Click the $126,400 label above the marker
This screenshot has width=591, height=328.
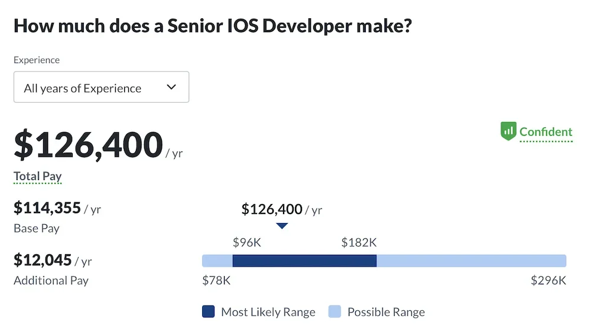[x=272, y=209]
